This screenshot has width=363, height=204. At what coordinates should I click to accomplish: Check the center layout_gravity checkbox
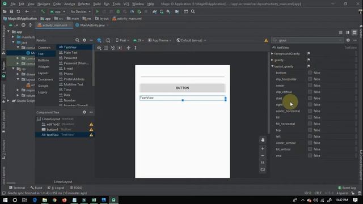(310, 86)
